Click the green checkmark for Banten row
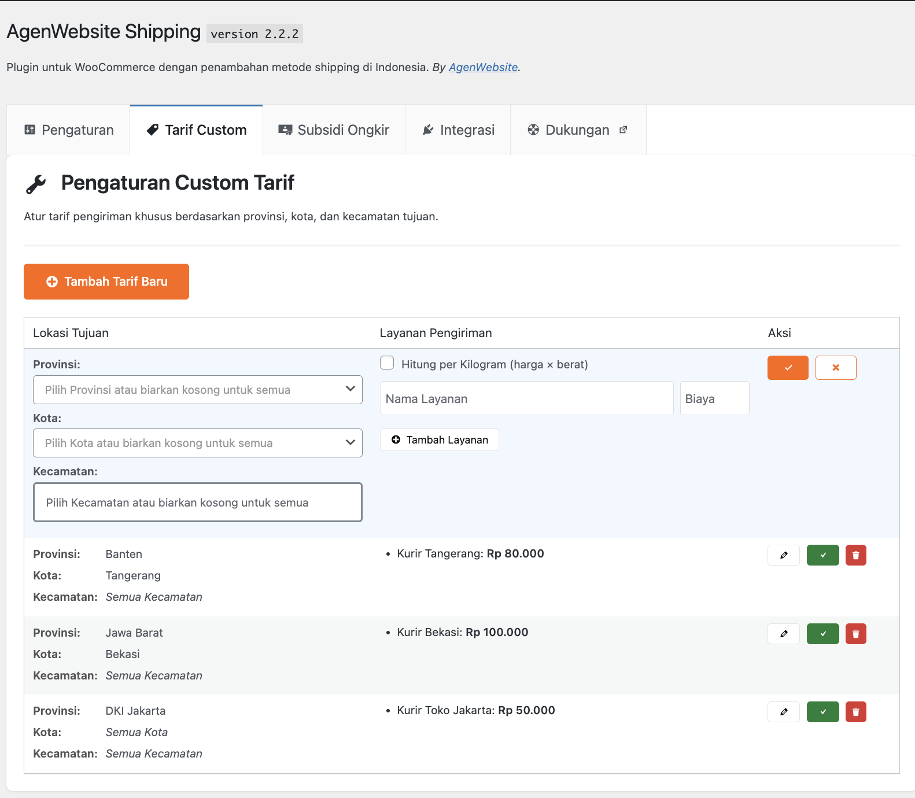The image size is (915, 798). point(822,555)
